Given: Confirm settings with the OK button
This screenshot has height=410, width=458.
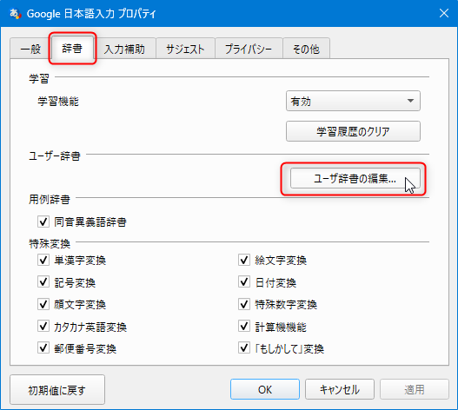Looking at the screenshot, I should [x=265, y=389].
